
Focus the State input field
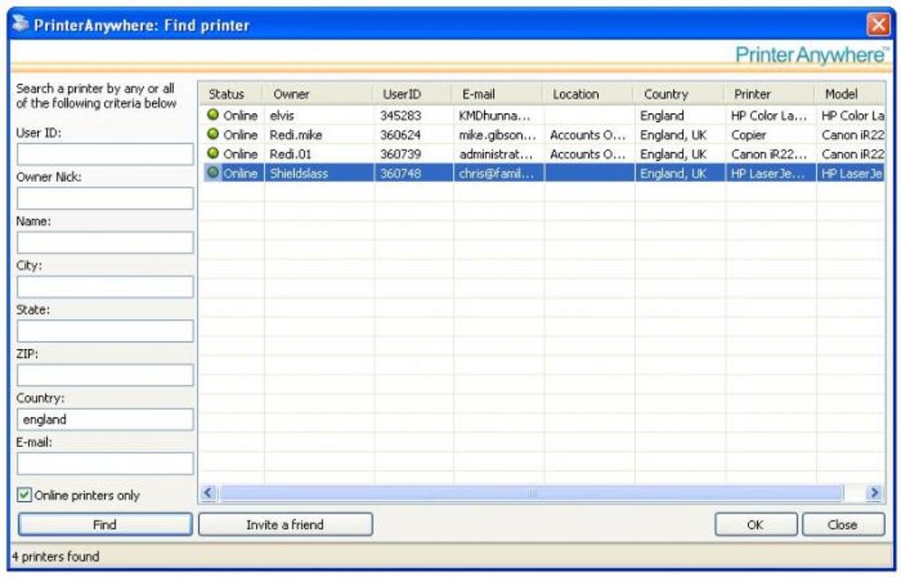pyautogui.click(x=105, y=331)
